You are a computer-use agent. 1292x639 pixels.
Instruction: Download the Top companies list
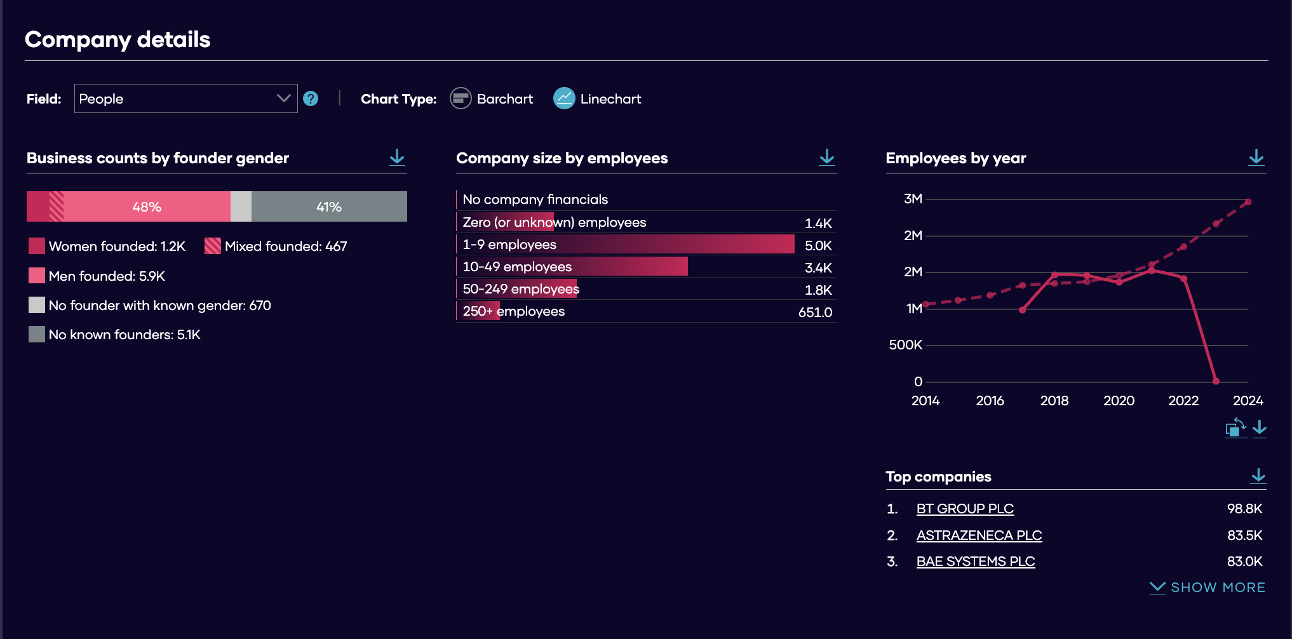click(1258, 476)
